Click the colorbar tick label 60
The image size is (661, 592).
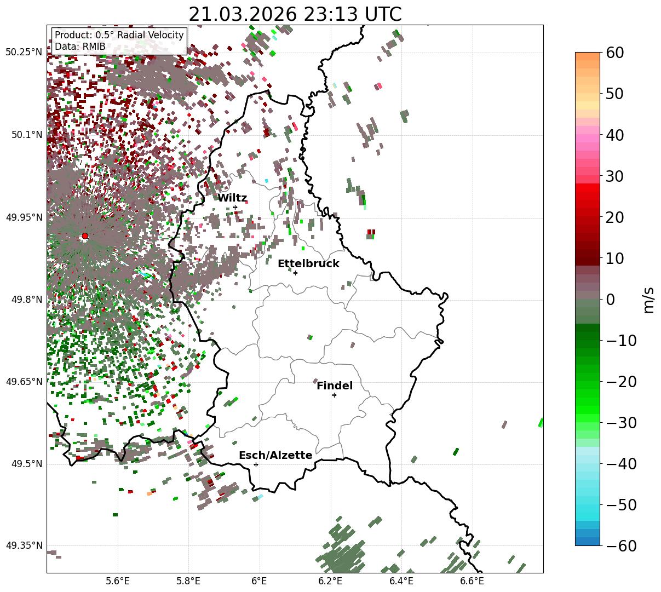[x=616, y=53]
